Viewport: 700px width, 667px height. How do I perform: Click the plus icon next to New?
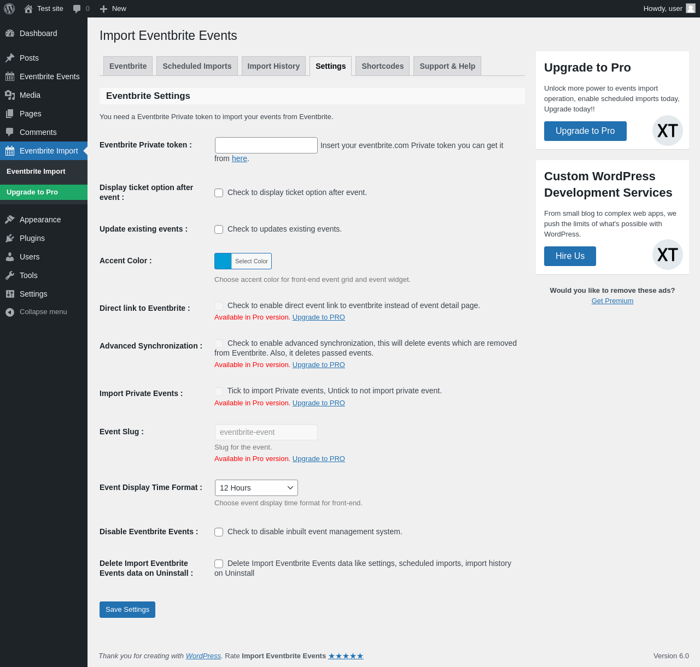pyautogui.click(x=104, y=9)
